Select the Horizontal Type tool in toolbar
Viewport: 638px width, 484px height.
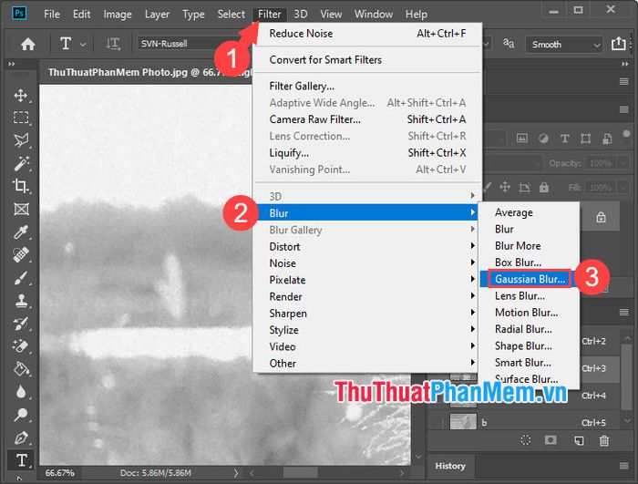tap(21, 460)
